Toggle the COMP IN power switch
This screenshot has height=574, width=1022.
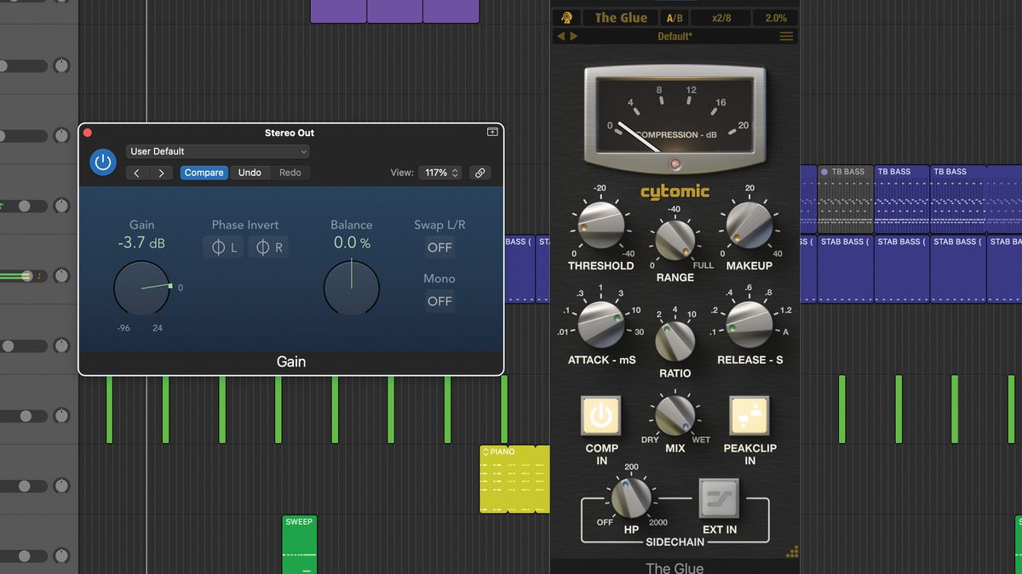coord(601,416)
